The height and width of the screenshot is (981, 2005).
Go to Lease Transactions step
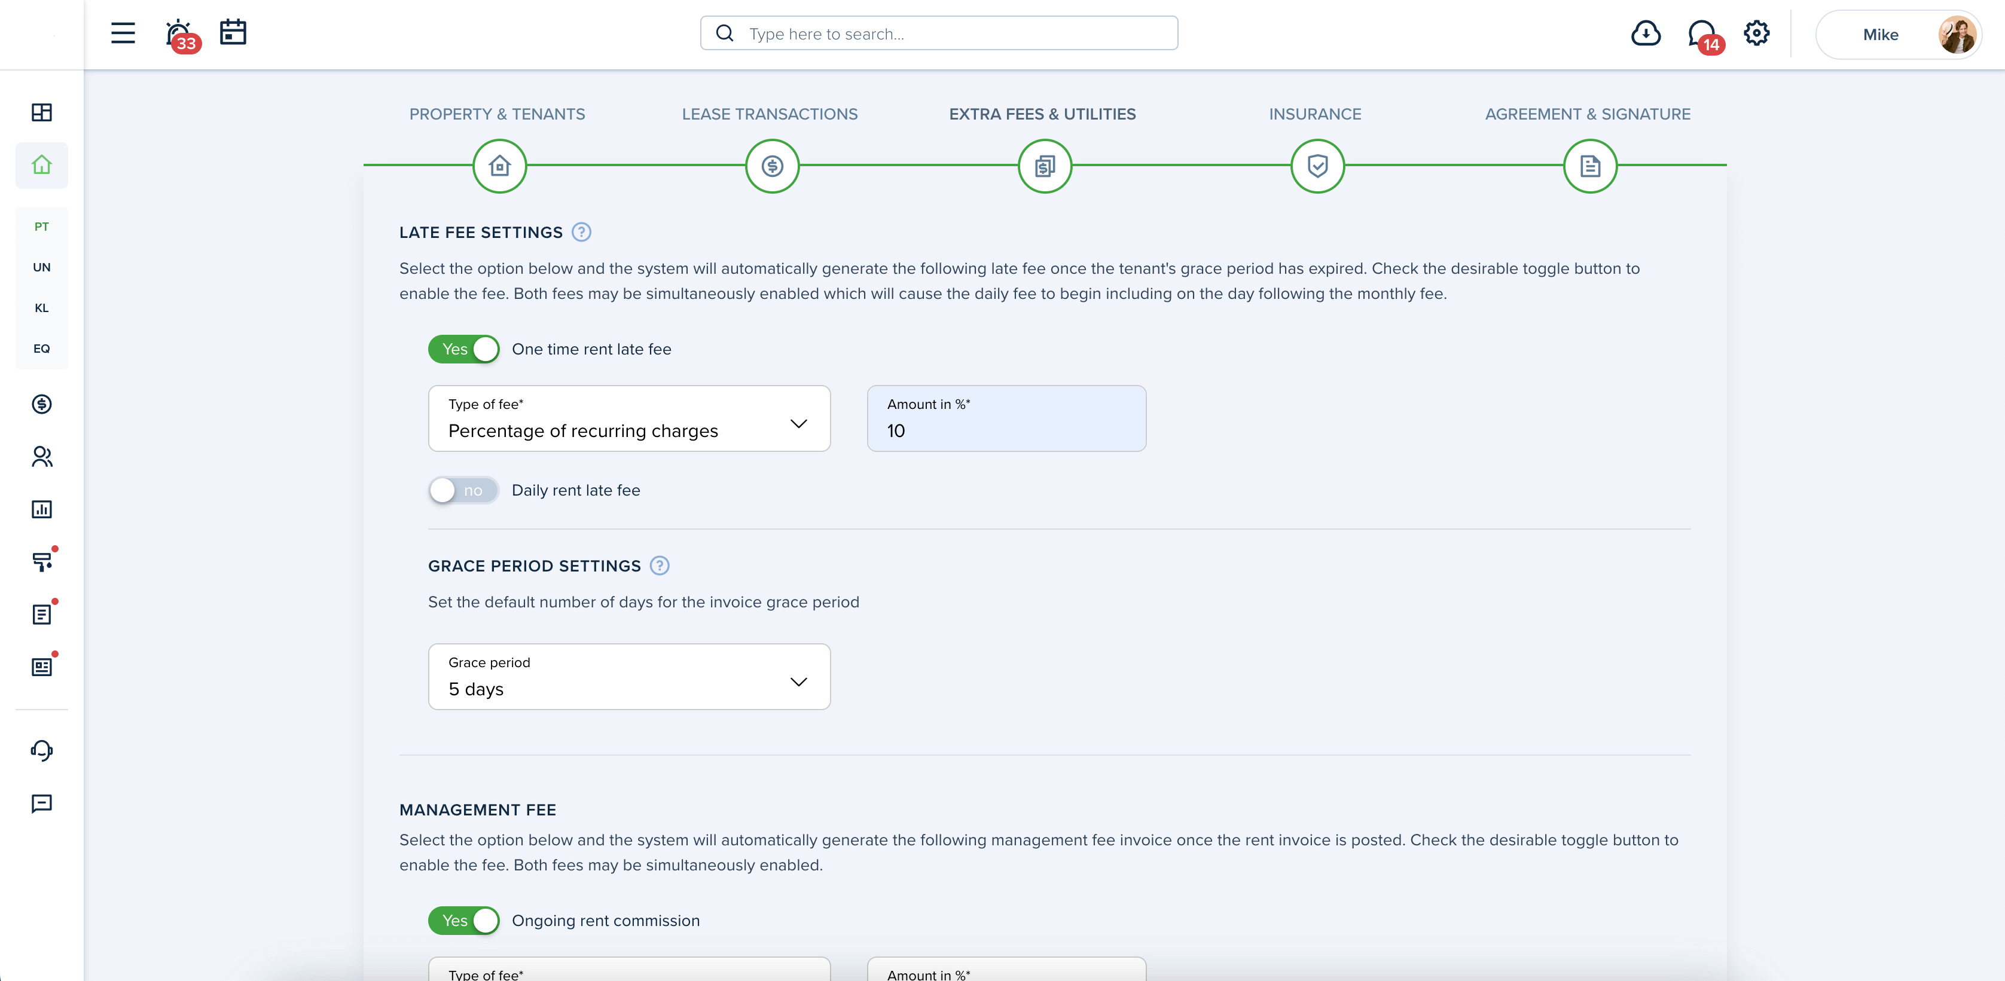coord(770,114)
